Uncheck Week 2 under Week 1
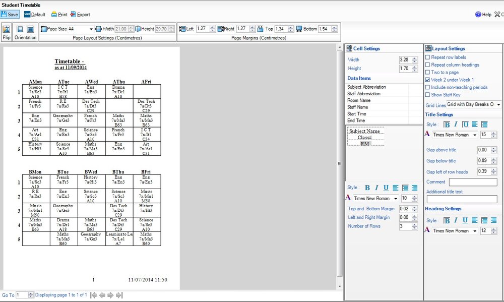The width and height of the screenshot is (504, 302). click(x=427, y=80)
